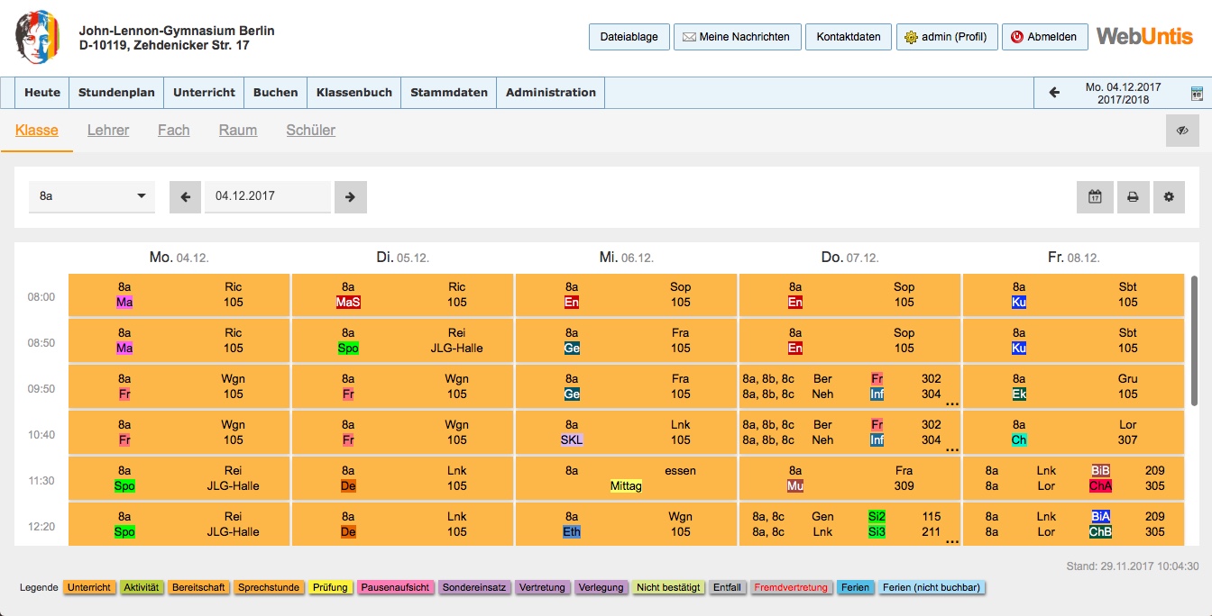
Task: Switch to the Raum tab
Action: [x=238, y=131]
